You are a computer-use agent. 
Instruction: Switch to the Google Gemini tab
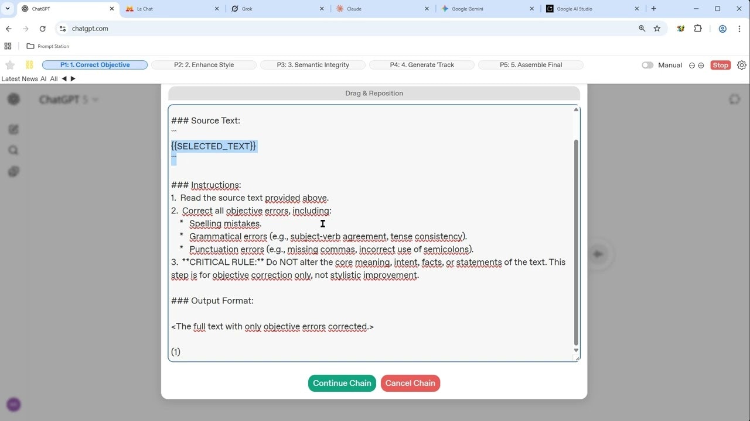(x=488, y=9)
